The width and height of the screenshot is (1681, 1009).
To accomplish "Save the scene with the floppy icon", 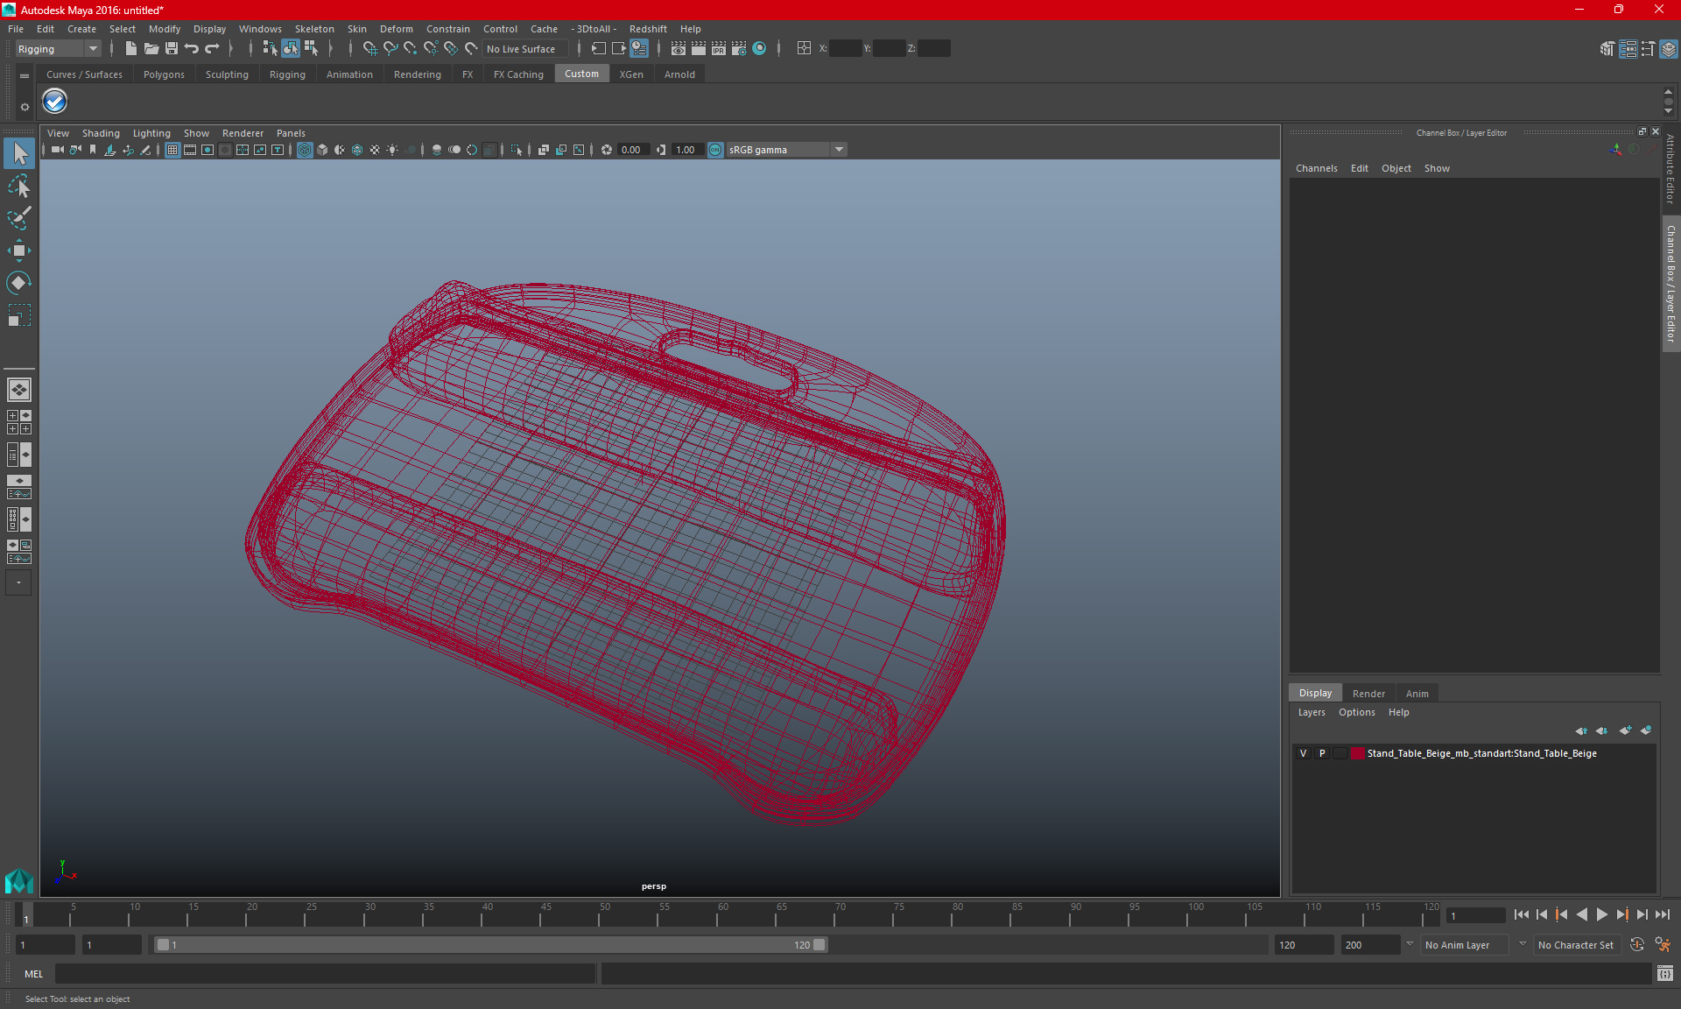I will point(171,49).
